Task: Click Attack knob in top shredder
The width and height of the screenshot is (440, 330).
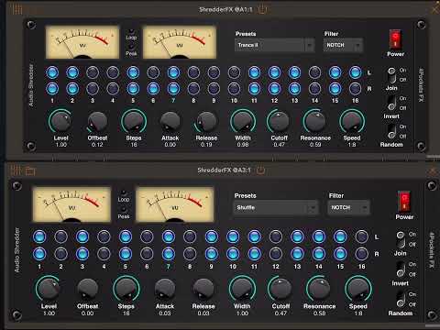Action: [x=170, y=121]
